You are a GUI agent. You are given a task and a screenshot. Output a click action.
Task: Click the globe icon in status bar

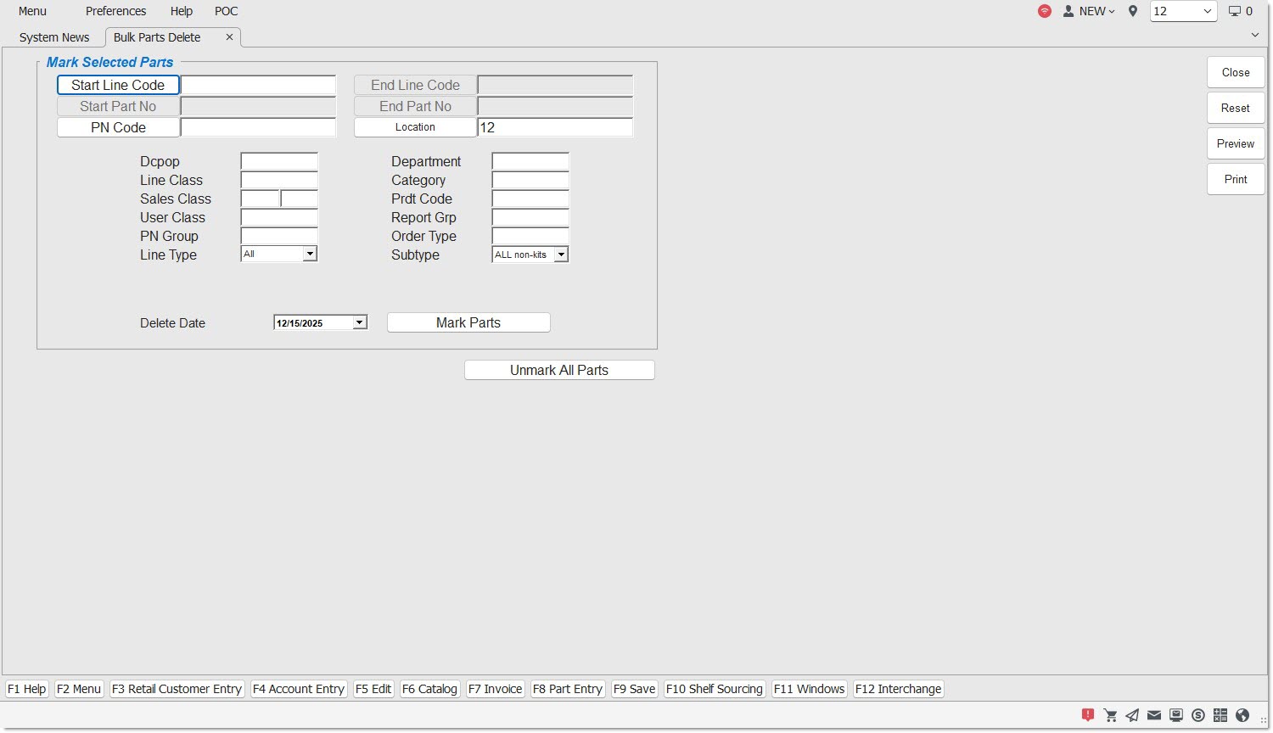tap(1242, 715)
